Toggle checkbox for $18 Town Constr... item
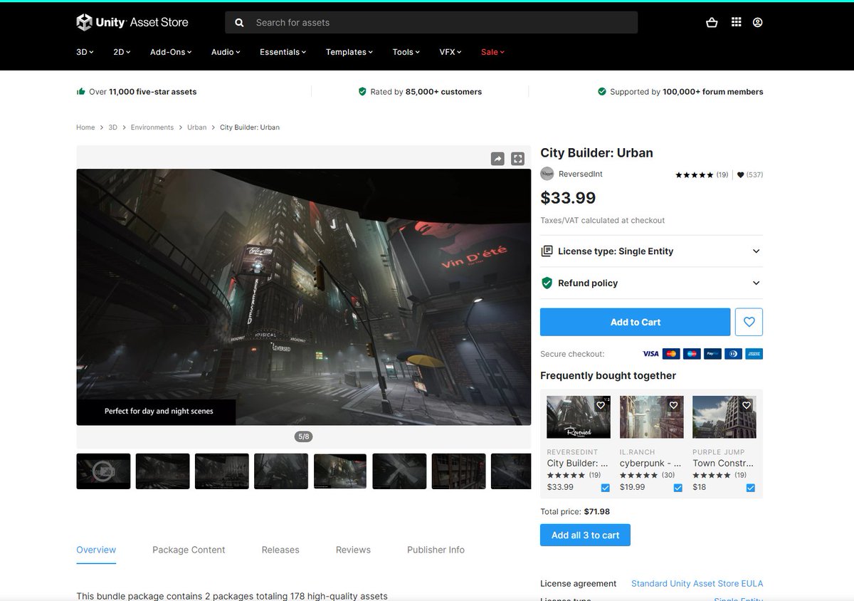Image resolution: width=854 pixels, height=601 pixels. click(x=751, y=488)
